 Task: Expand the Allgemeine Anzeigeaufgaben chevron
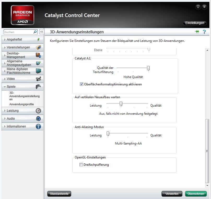click(5, 63)
